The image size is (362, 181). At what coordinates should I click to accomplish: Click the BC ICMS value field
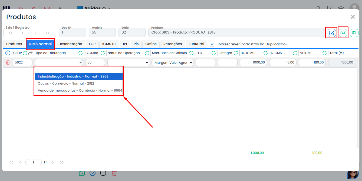click(x=253, y=62)
